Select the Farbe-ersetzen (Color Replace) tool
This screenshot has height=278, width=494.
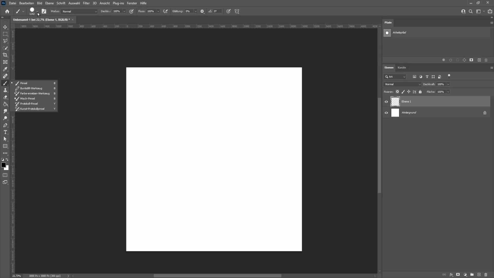(35, 93)
